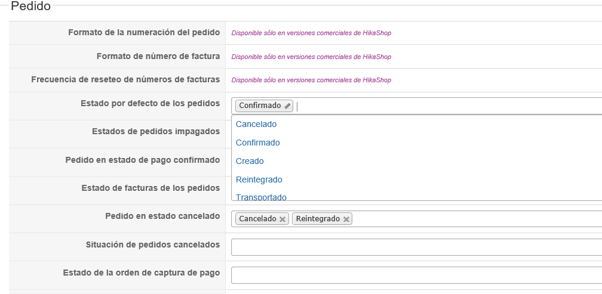602x294 pixels.
Task: Click the Situación de pedidos cancelados label
Action: (153, 245)
